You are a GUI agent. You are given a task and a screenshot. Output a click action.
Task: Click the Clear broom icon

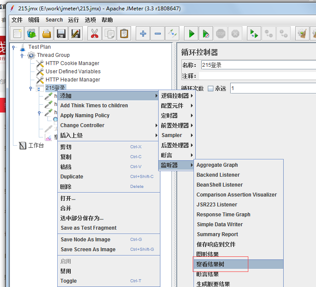pyautogui.click(x=302, y=34)
